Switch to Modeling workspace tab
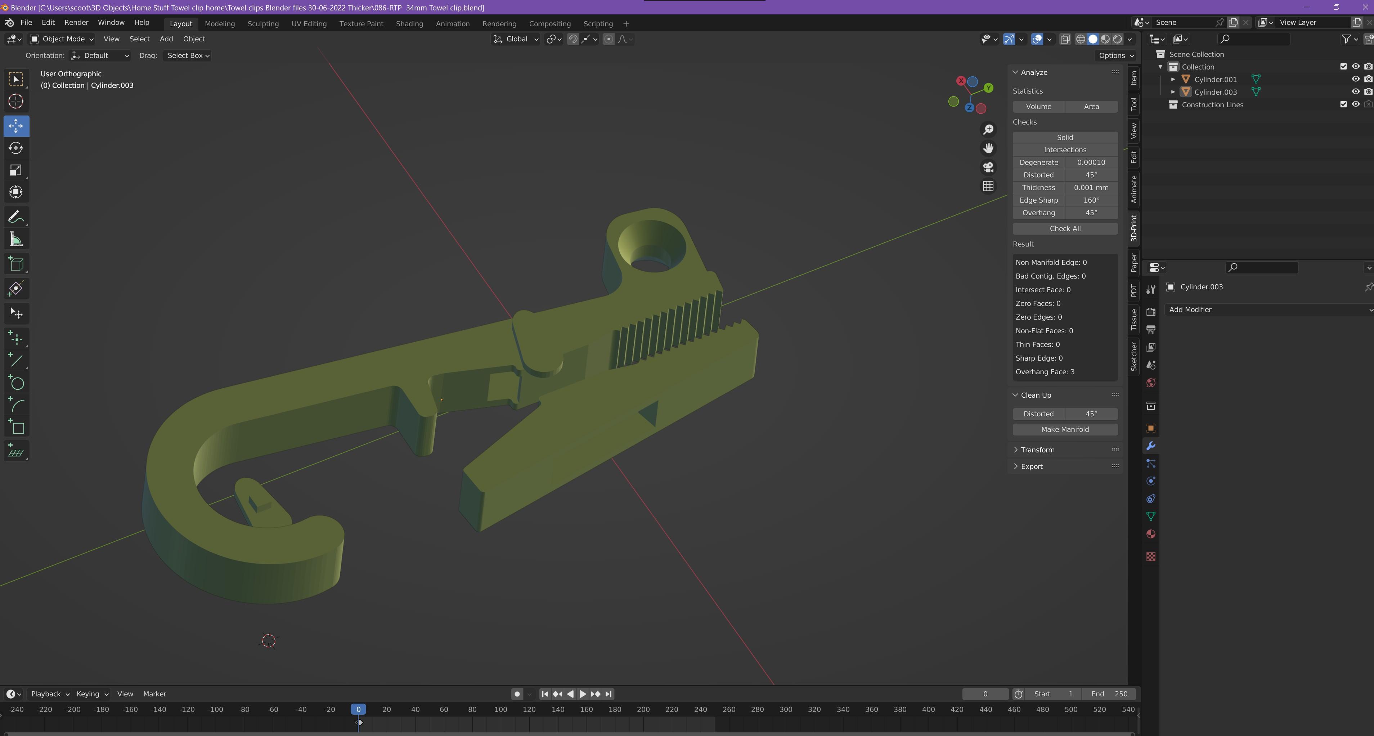The width and height of the screenshot is (1374, 736). tap(220, 23)
